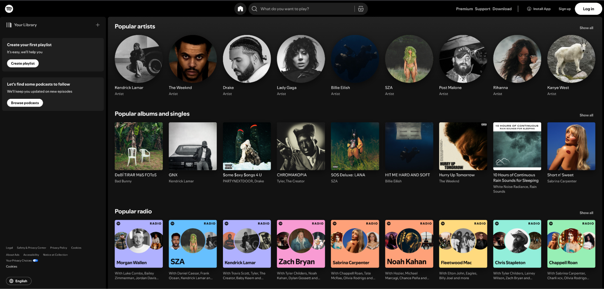This screenshot has height=289, width=604.
Task: Open Rihanna artist portrait
Action: tap(517, 59)
